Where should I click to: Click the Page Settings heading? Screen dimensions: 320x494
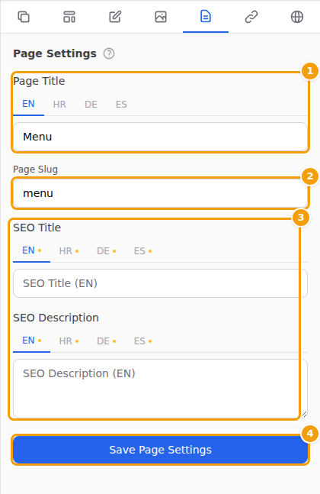coord(55,53)
